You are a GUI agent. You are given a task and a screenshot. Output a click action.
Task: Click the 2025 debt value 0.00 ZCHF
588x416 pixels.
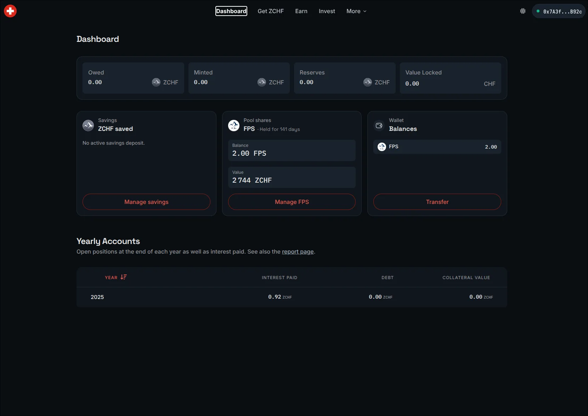pos(380,297)
